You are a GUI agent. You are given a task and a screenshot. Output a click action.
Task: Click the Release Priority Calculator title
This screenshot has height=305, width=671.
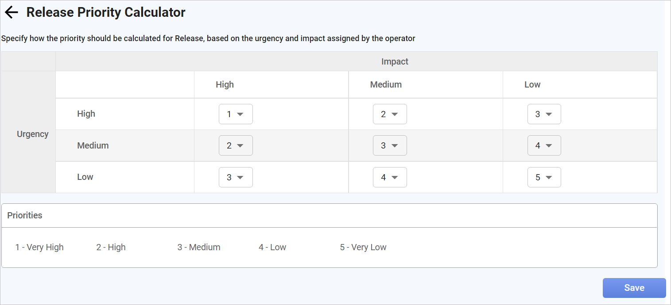coord(106,12)
